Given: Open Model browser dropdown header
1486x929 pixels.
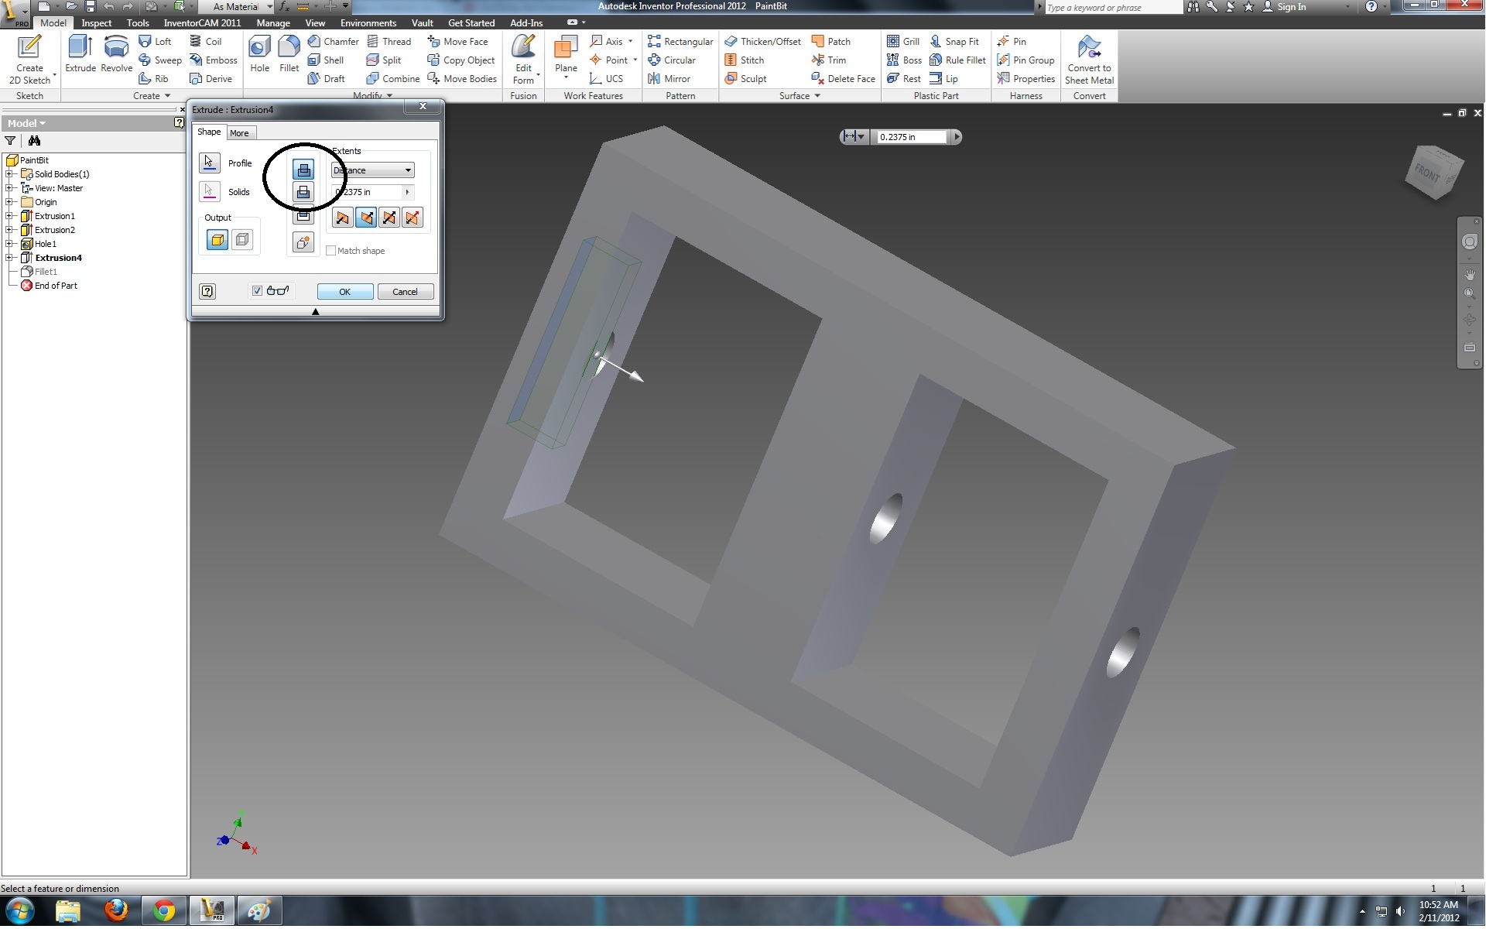Looking at the screenshot, I should click(x=26, y=123).
